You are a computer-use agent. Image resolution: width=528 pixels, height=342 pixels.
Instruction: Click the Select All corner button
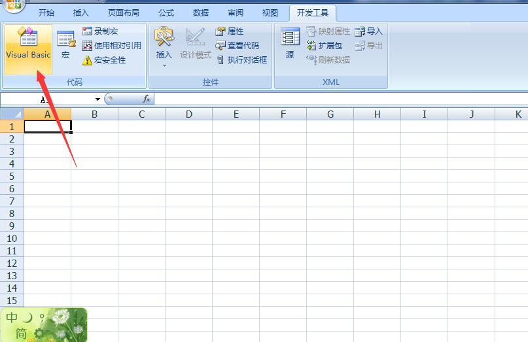(x=12, y=114)
